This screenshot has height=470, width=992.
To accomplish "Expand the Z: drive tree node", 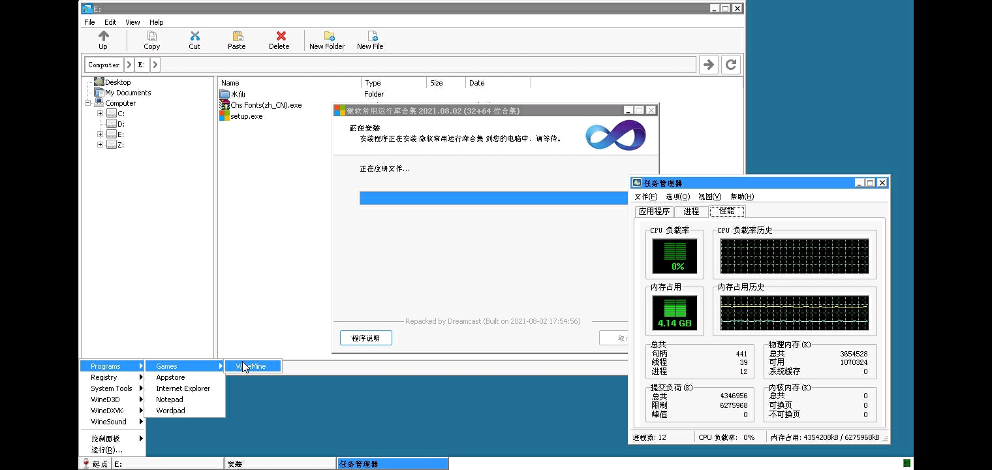I will pos(100,145).
